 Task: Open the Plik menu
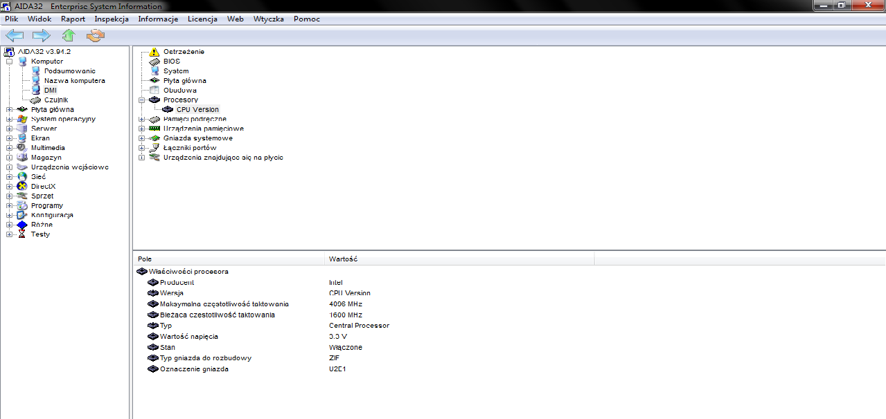[12, 19]
